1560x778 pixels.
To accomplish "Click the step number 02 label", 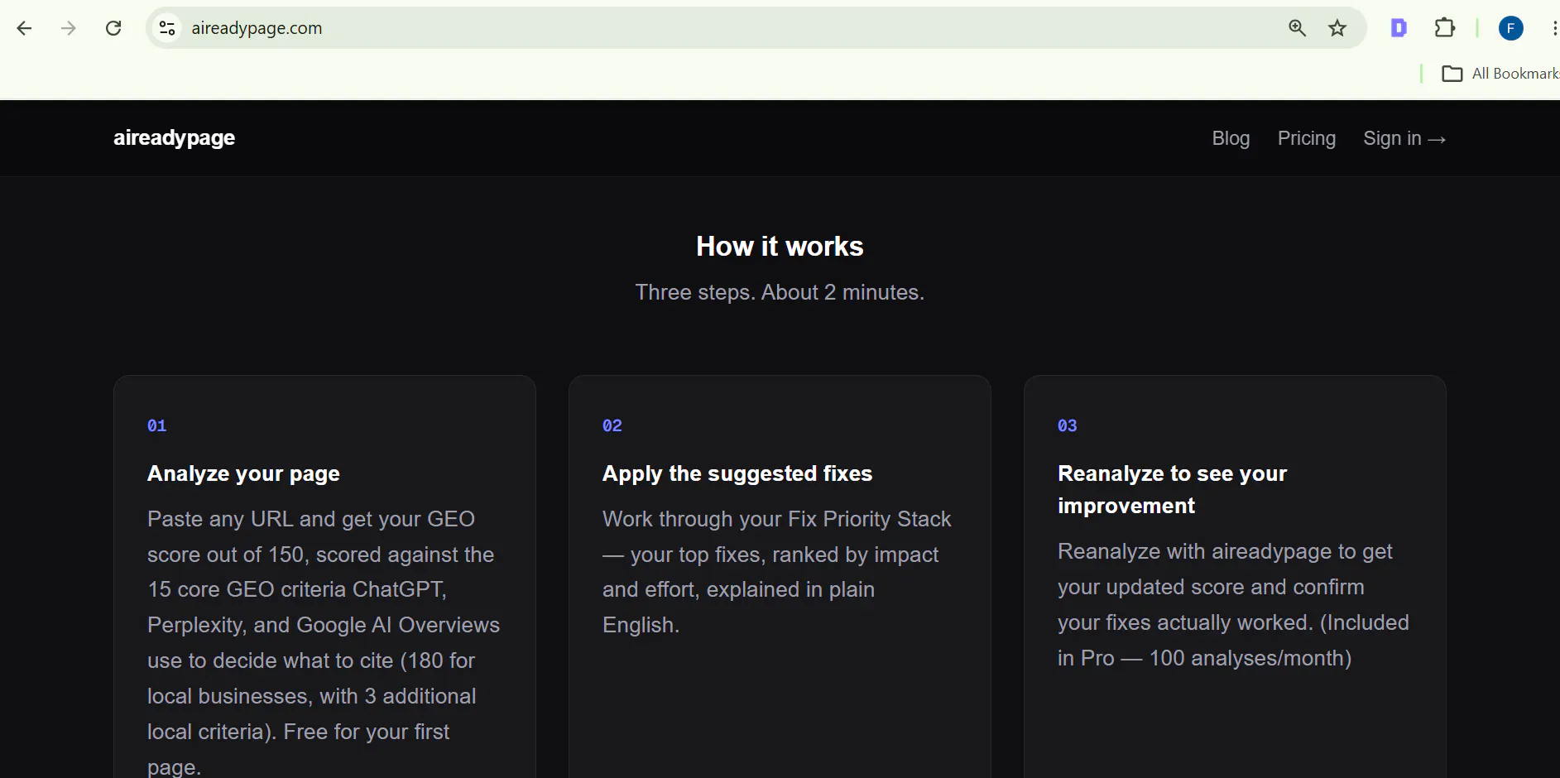I will [612, 425].
